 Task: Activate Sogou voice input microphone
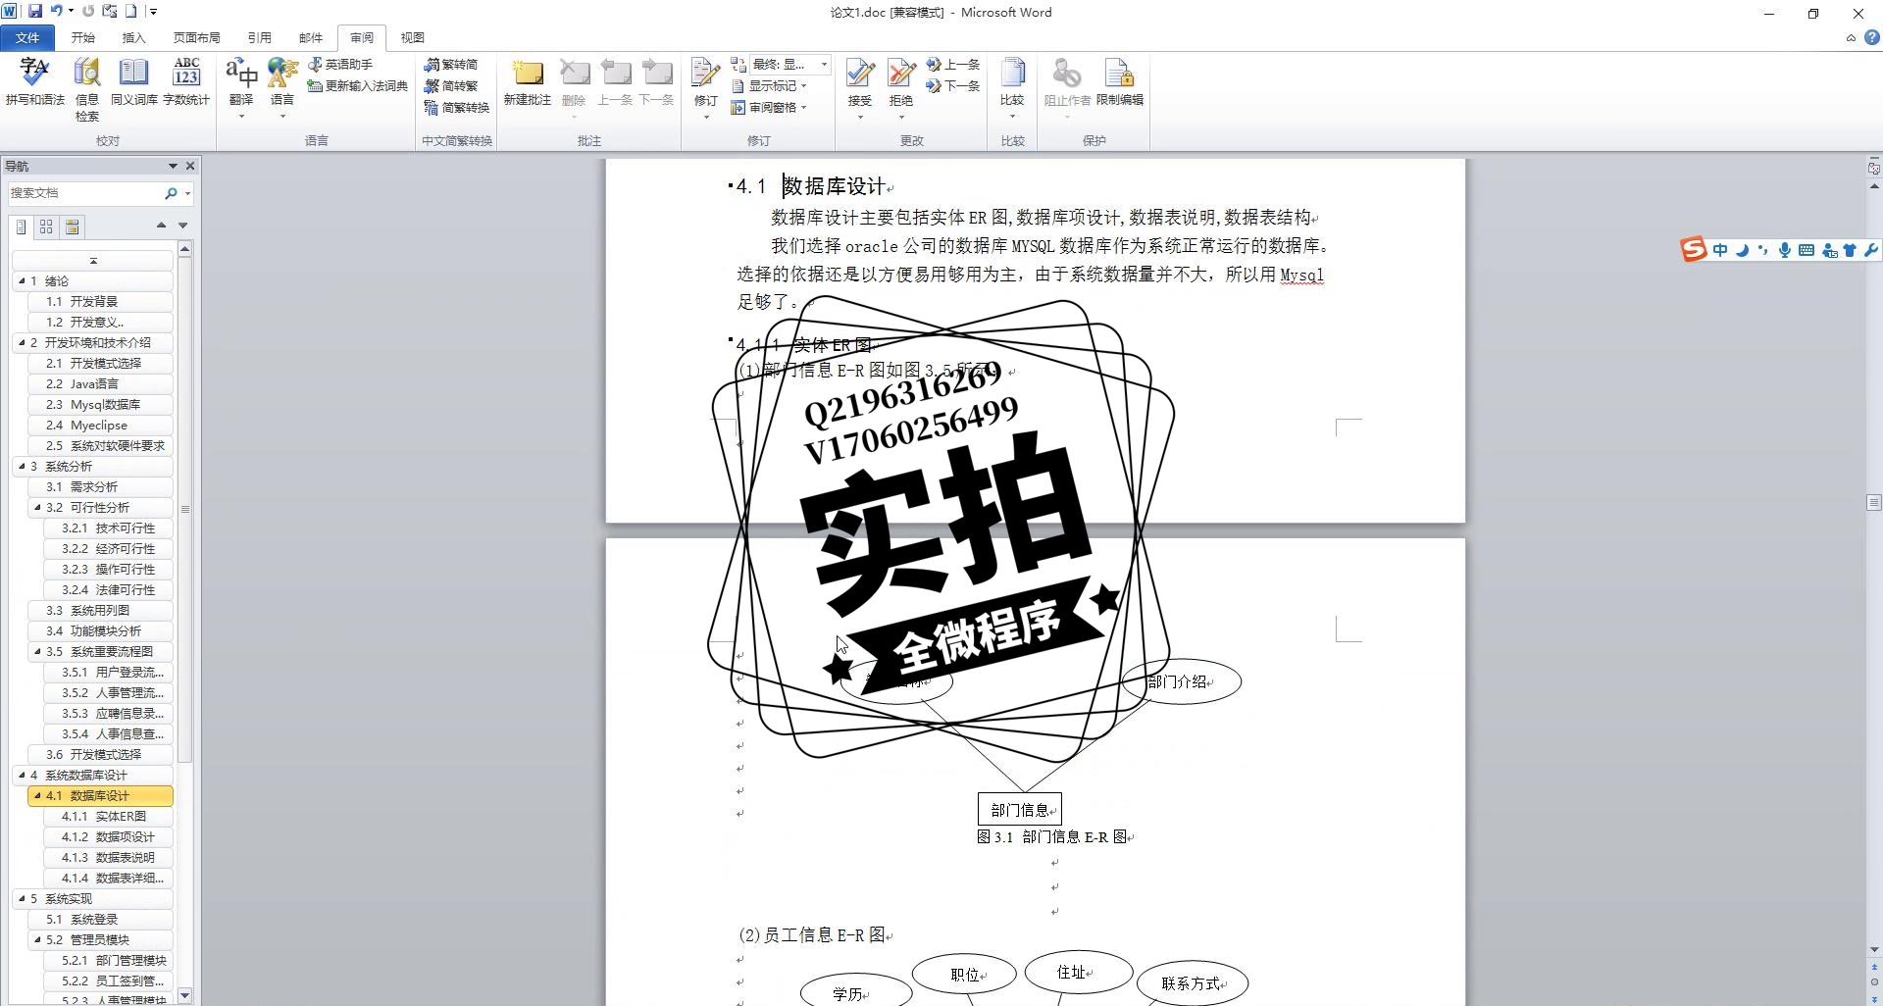coord(1785,250)
